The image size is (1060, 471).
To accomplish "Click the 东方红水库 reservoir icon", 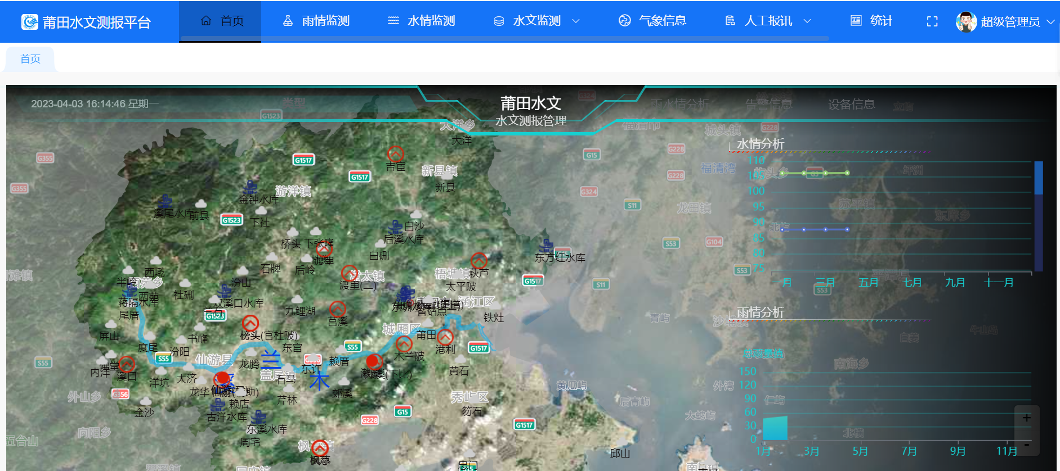I will point(546,247).
